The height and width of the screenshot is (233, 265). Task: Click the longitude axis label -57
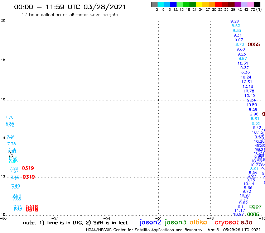[x=55, y=218]
